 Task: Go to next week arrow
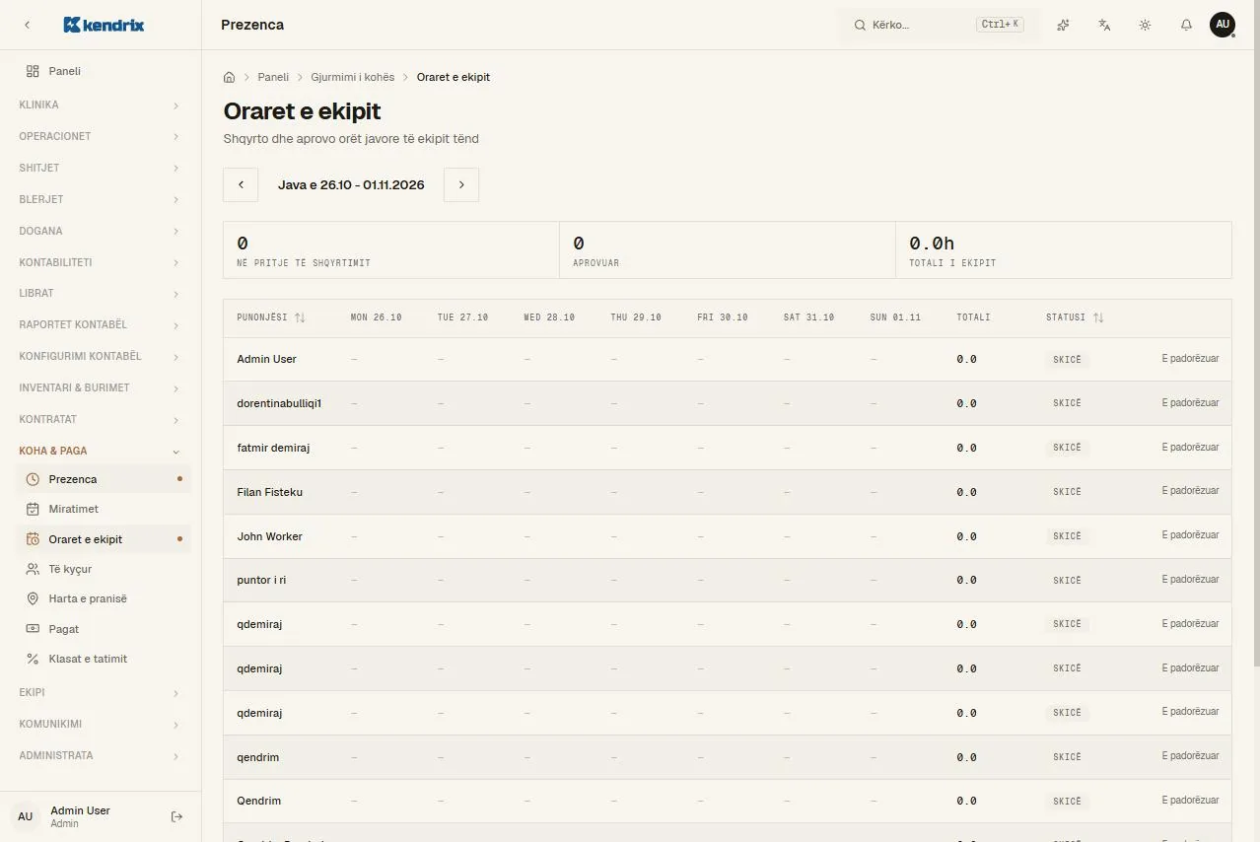click(461, 184)
